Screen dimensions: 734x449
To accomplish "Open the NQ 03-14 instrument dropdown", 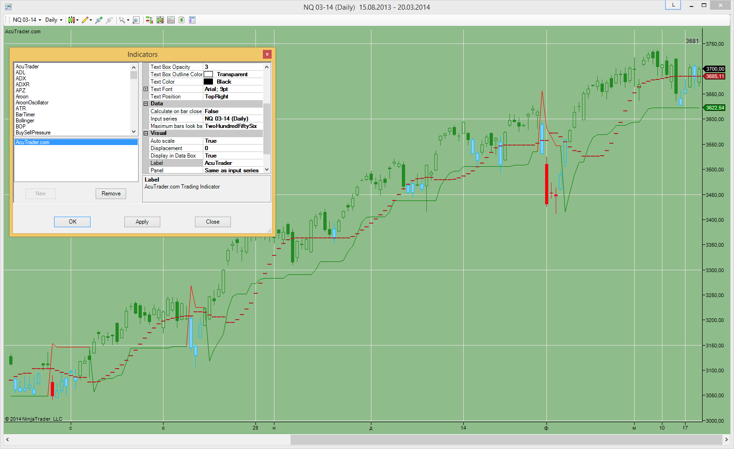I will click(x=27, y=20).
